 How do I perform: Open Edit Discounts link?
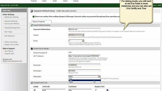pos(10,36)
